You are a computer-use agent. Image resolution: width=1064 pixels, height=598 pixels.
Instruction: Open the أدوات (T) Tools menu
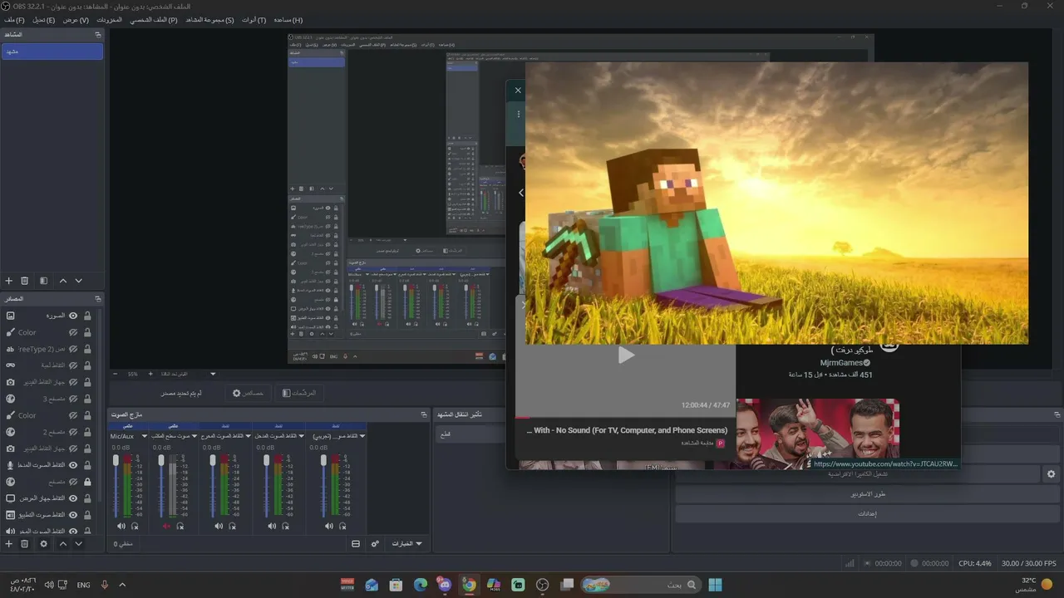click(254, 20)
